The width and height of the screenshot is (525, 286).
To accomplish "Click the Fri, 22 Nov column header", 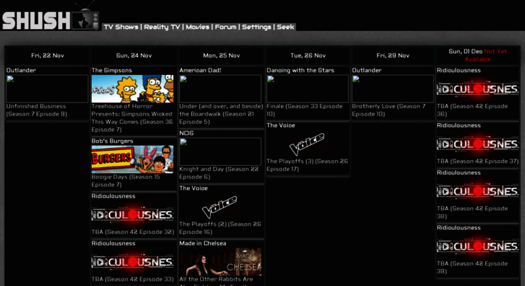I will point(47,55).
